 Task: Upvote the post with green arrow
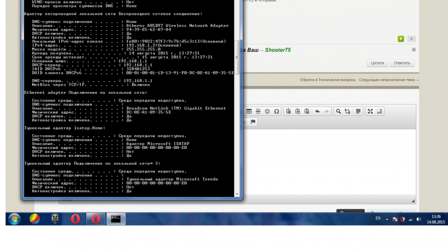point(401,39)
